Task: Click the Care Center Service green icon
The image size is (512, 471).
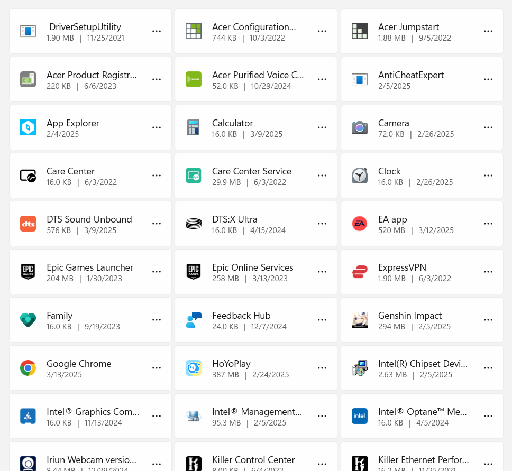Action: point(194,176)
